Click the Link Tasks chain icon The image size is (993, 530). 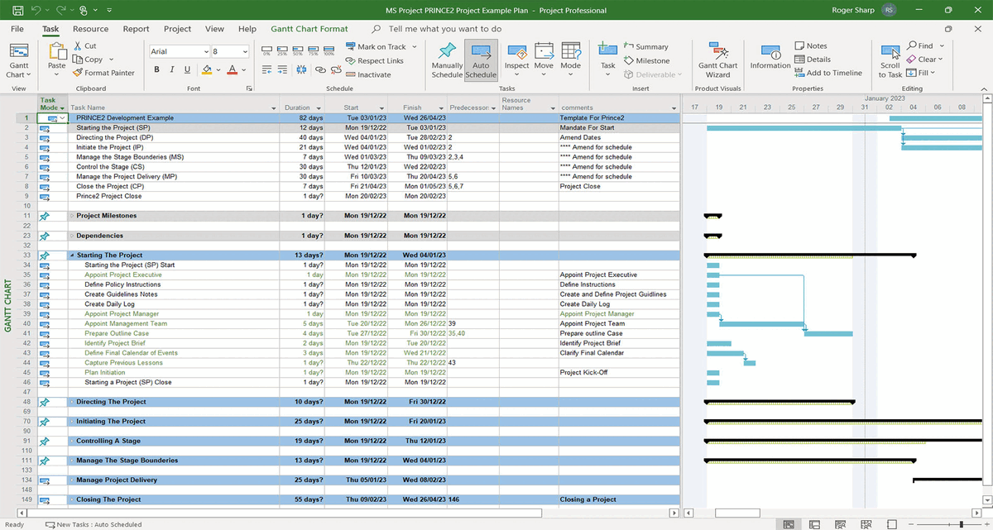click(x=319, y=69)
